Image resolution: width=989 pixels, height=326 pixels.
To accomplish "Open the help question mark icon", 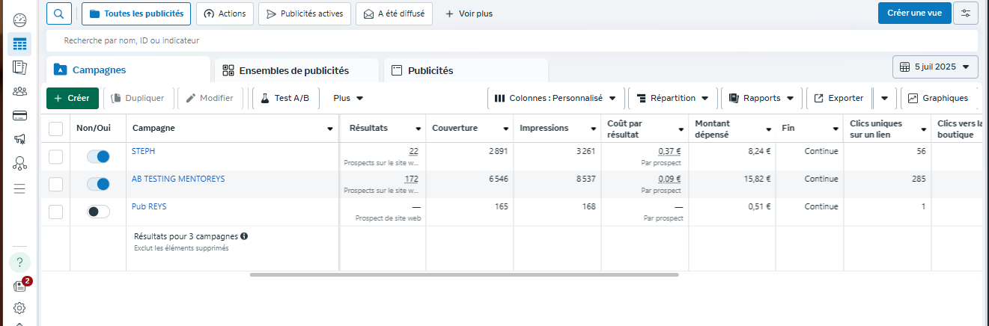I will [x=19, y=262].
